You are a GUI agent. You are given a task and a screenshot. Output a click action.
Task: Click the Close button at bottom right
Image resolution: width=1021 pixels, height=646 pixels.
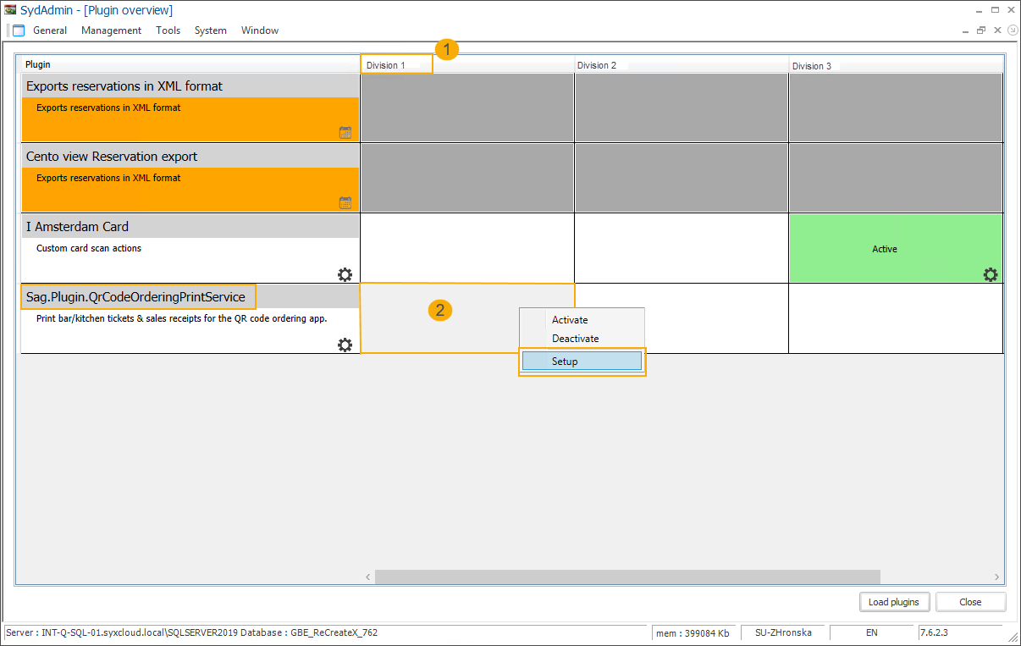970,602
